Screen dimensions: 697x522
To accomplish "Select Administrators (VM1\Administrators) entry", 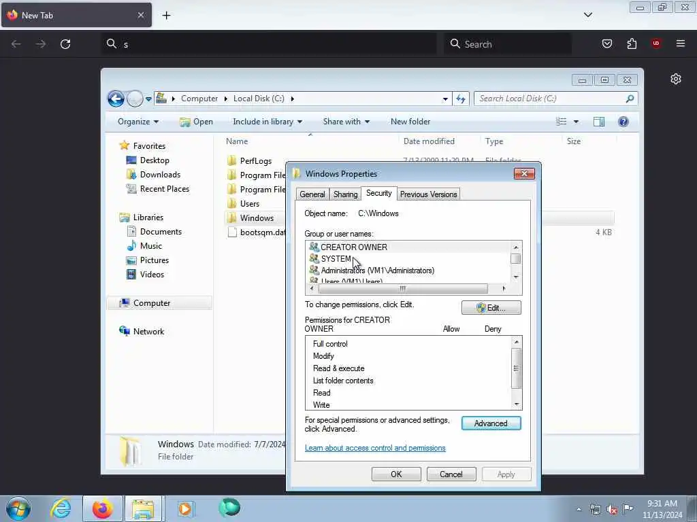I will click(377, 271).
